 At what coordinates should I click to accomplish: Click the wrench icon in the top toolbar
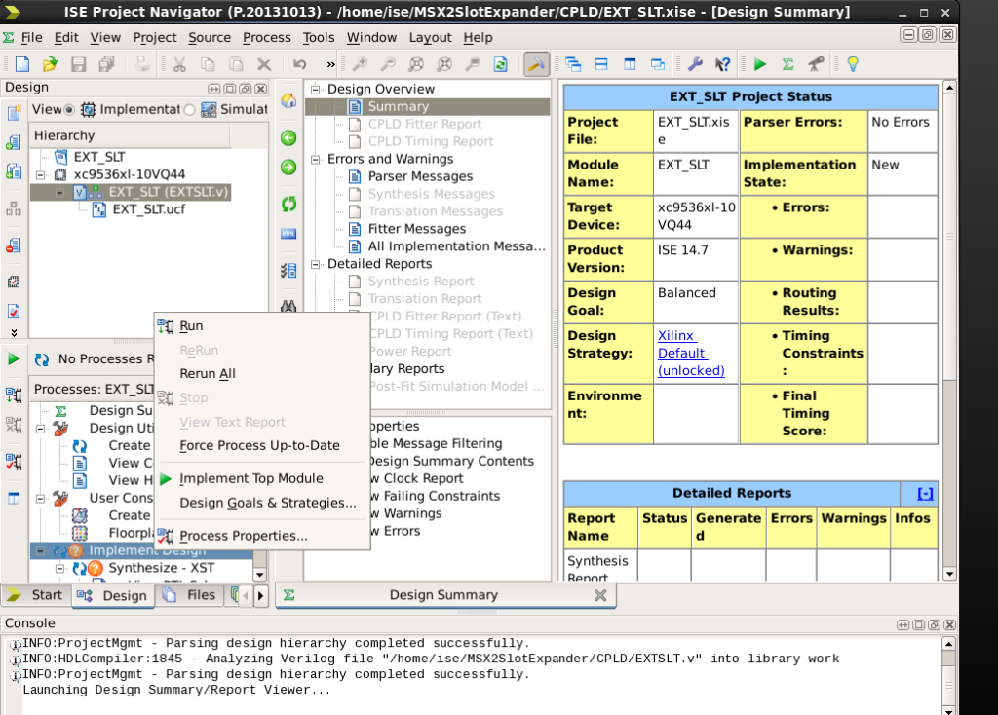(x=695, y=64)
